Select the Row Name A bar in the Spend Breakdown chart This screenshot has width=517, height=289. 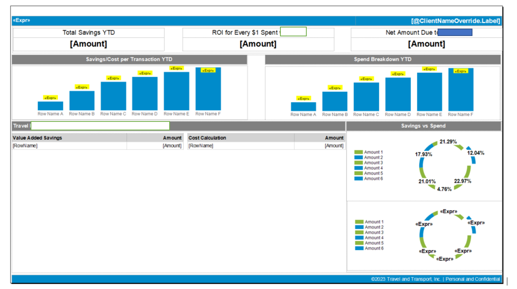tap(304, 107)
